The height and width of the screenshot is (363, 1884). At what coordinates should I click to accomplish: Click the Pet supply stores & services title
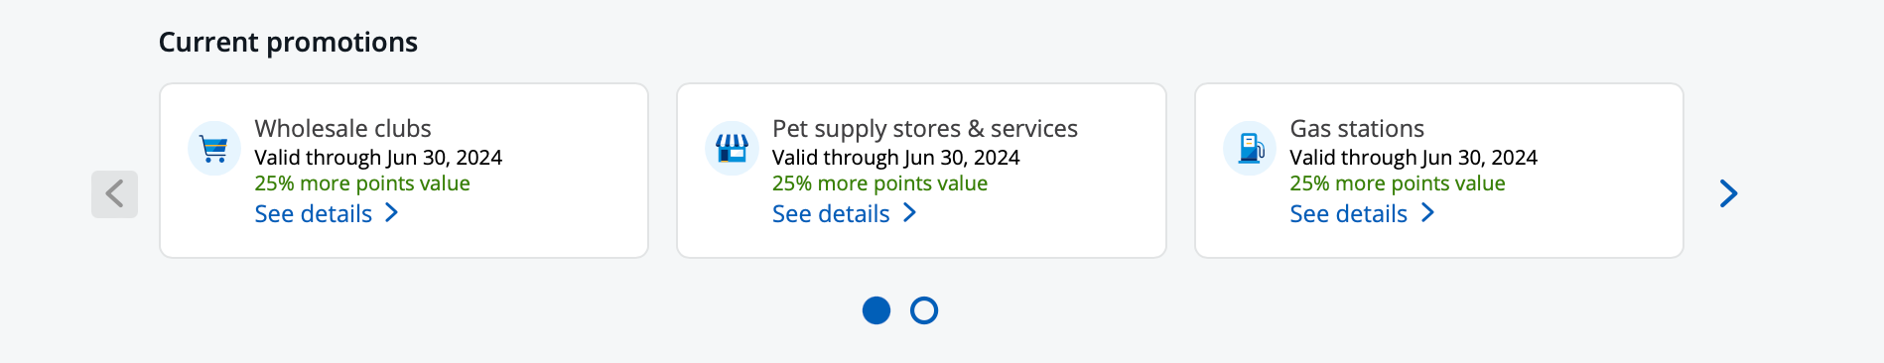(925, 129)
